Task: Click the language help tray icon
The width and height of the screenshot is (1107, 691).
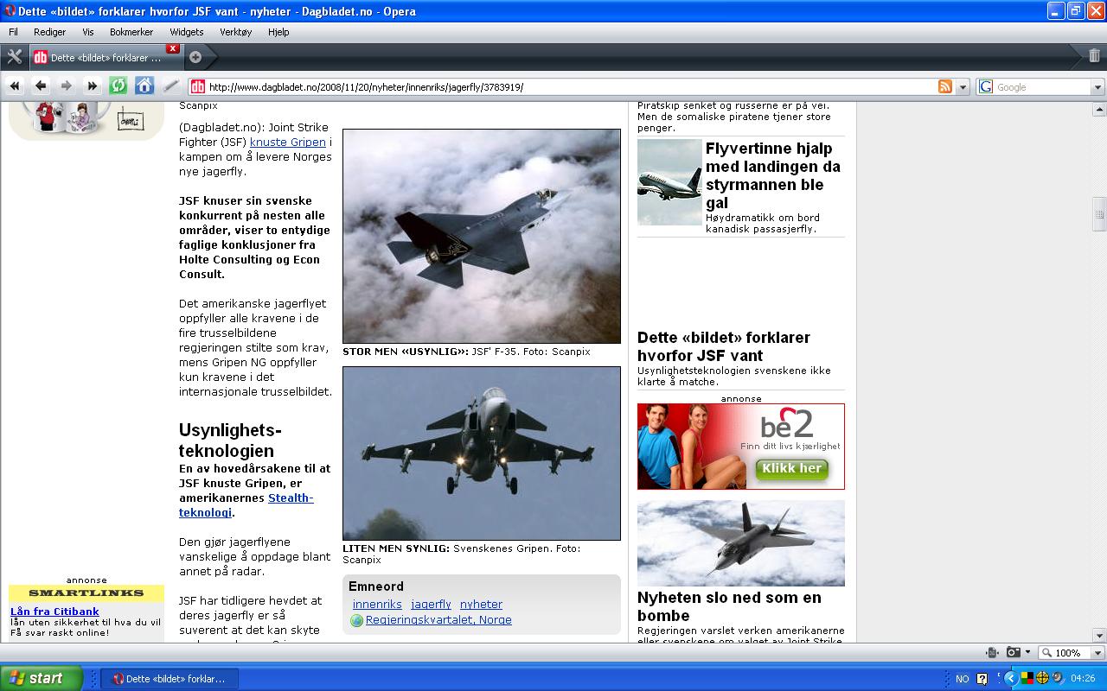Action: (x=982, y=679)
